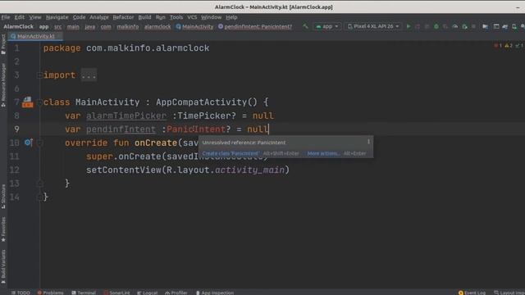
Task: Open the Tools menu
Action: pyautogui.click(x=176, y=17)
